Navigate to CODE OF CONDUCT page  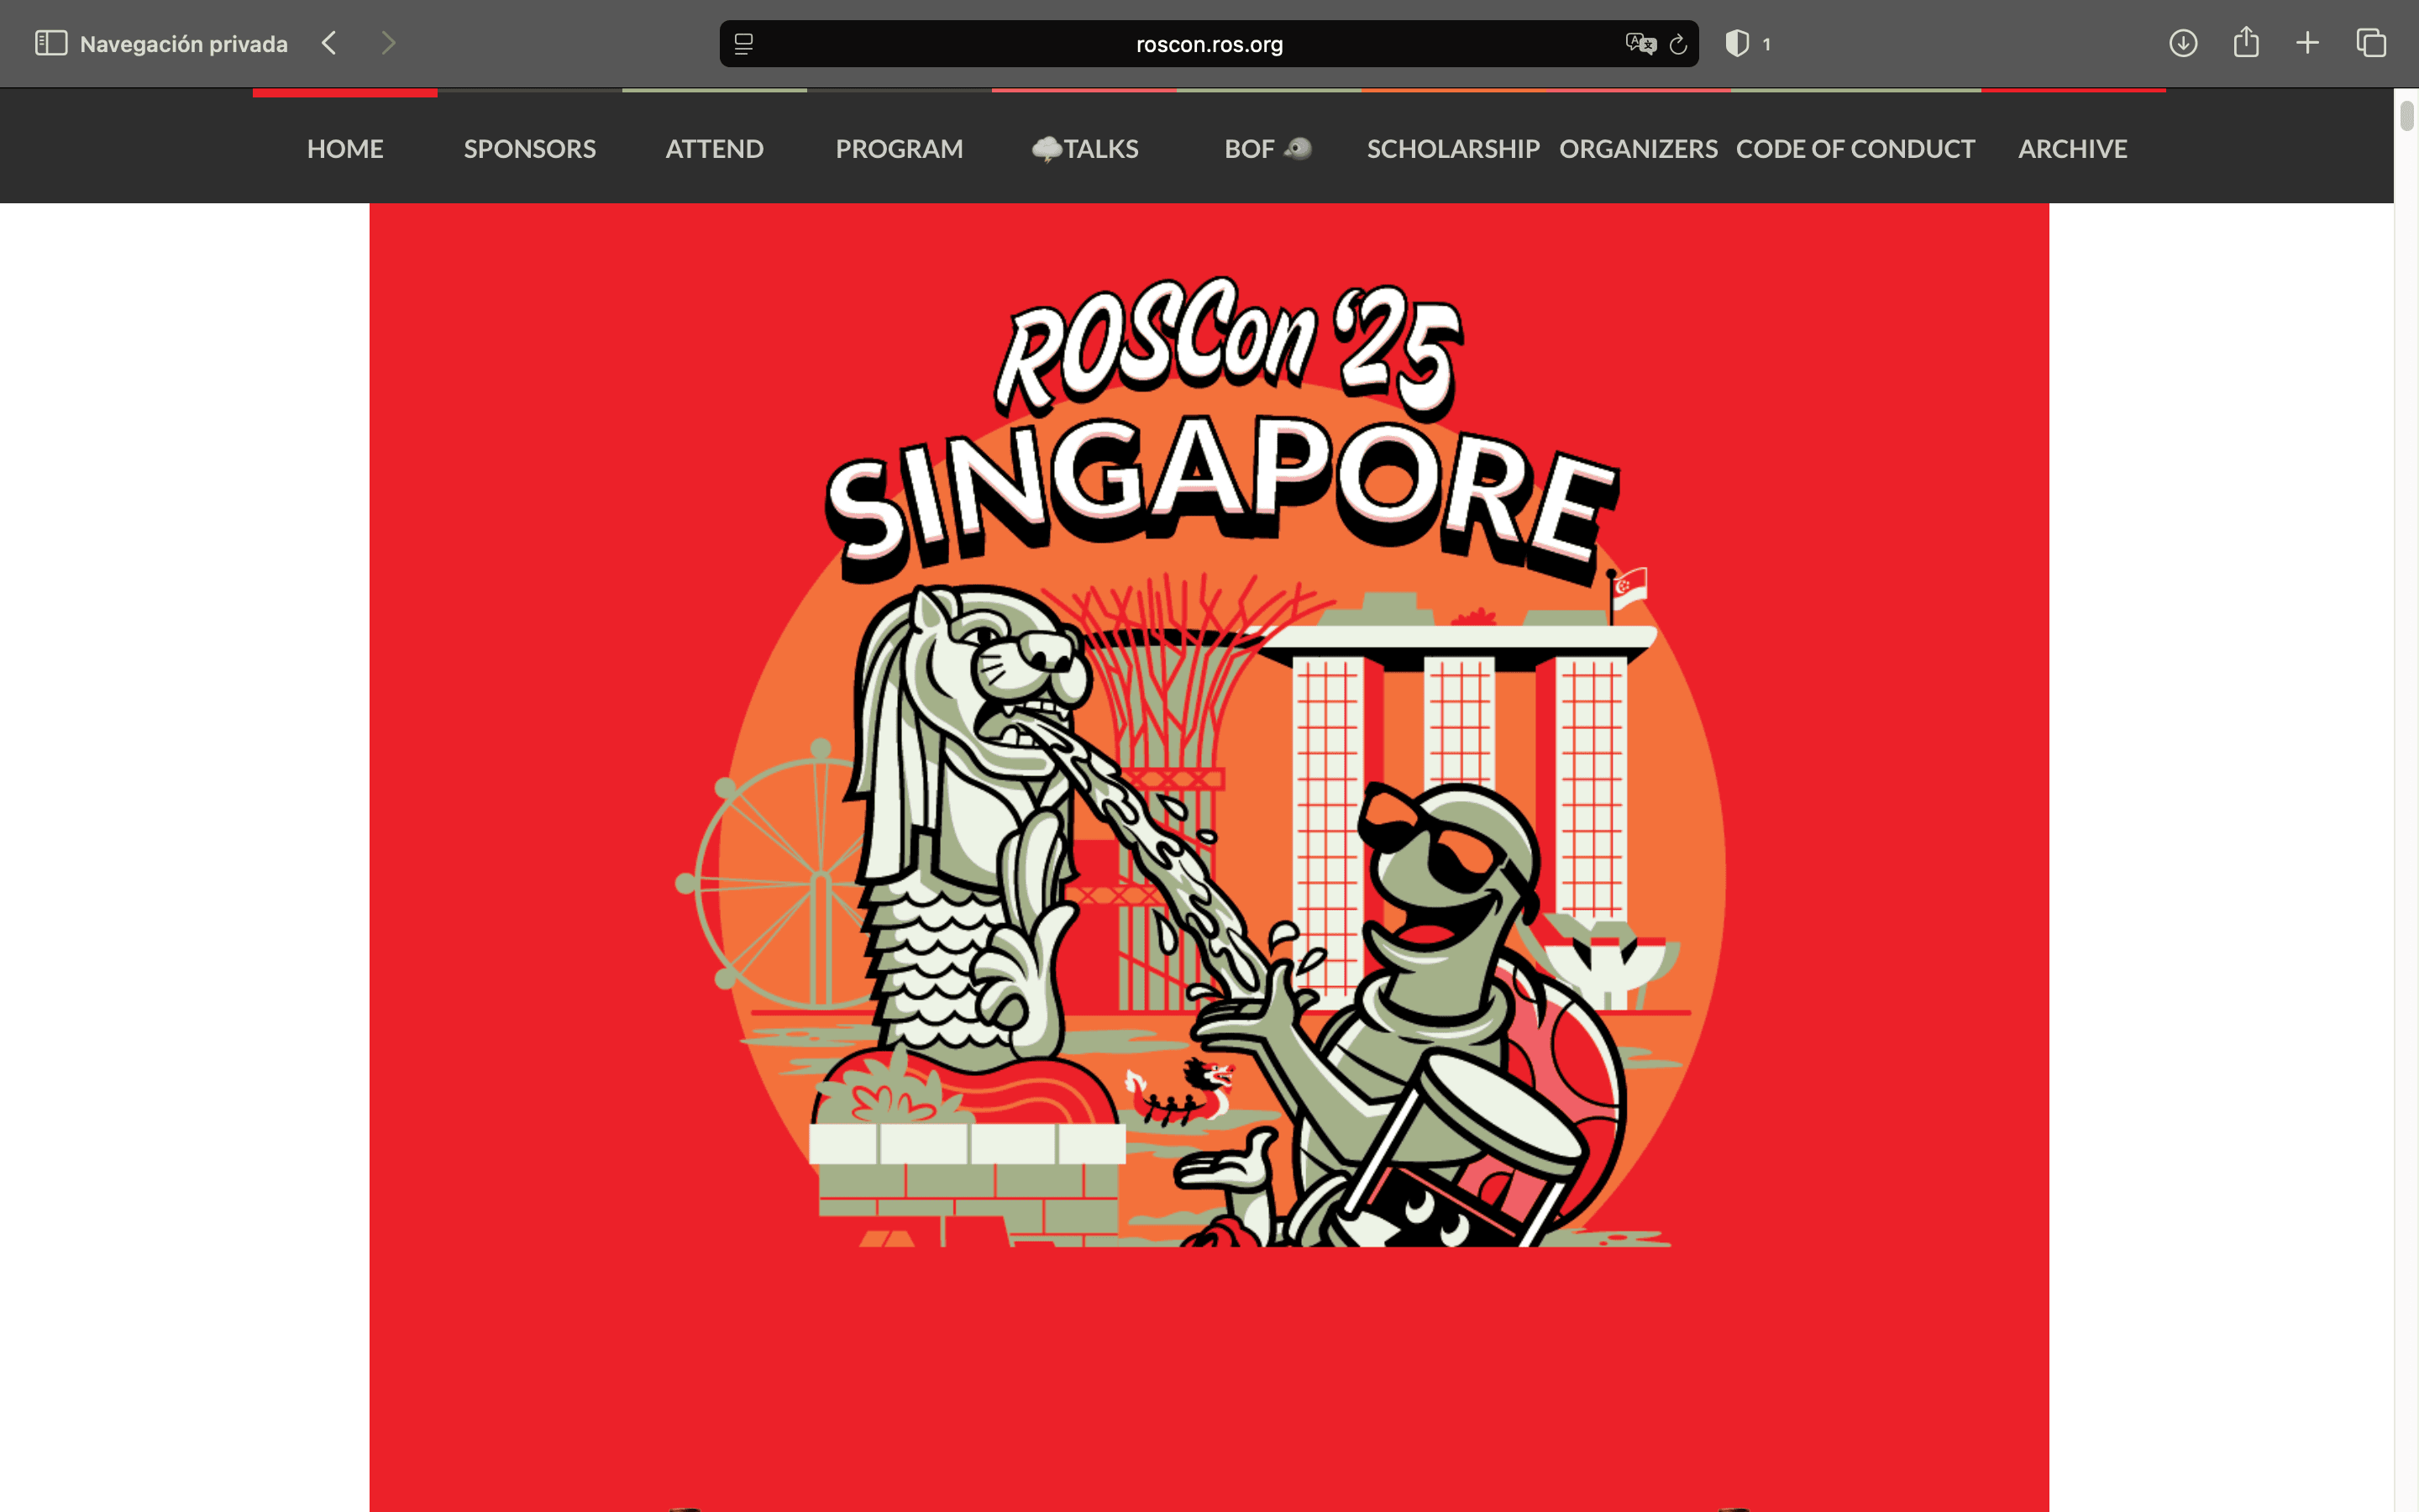[1855, 149]
